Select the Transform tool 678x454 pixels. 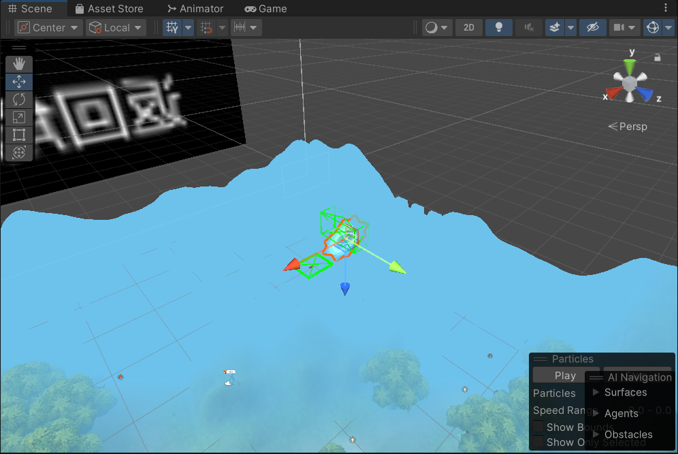coord(19,152)
